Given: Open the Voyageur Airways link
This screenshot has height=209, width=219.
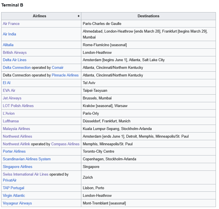Looking at the screenshot, I should pos(17,203).
